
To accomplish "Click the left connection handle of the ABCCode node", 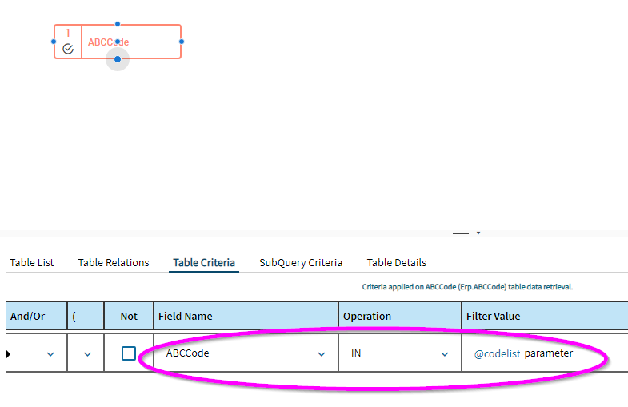I will [54, 42].
